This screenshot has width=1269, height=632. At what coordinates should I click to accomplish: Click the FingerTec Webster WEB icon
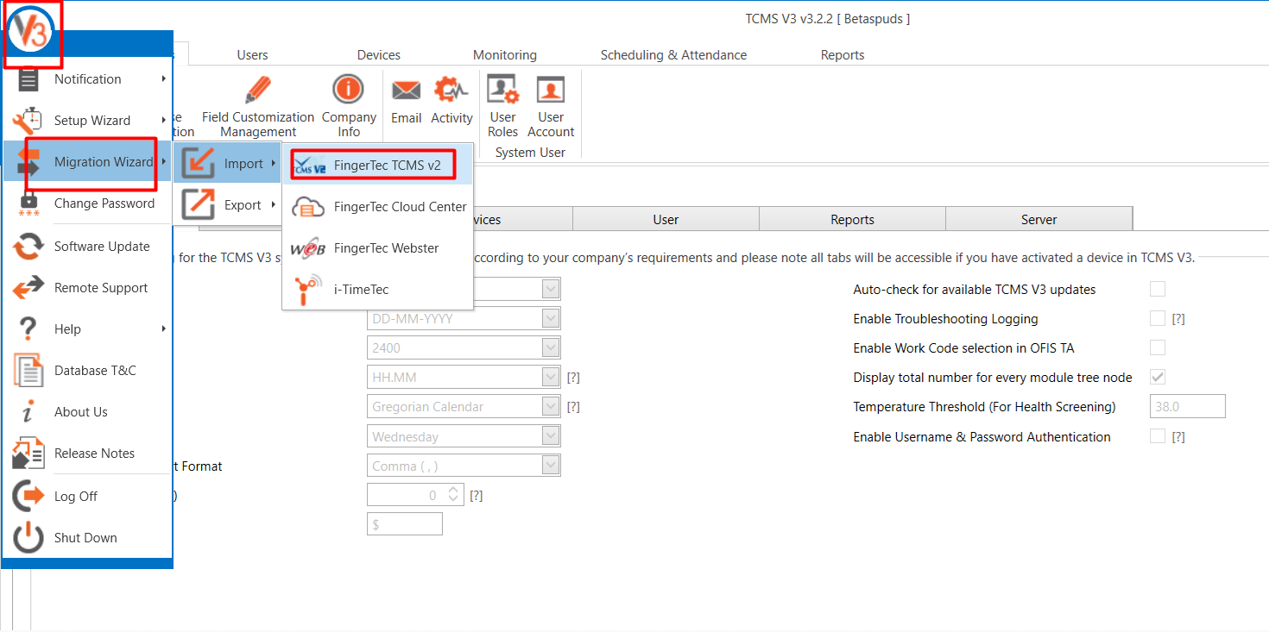tap(308, 248)
